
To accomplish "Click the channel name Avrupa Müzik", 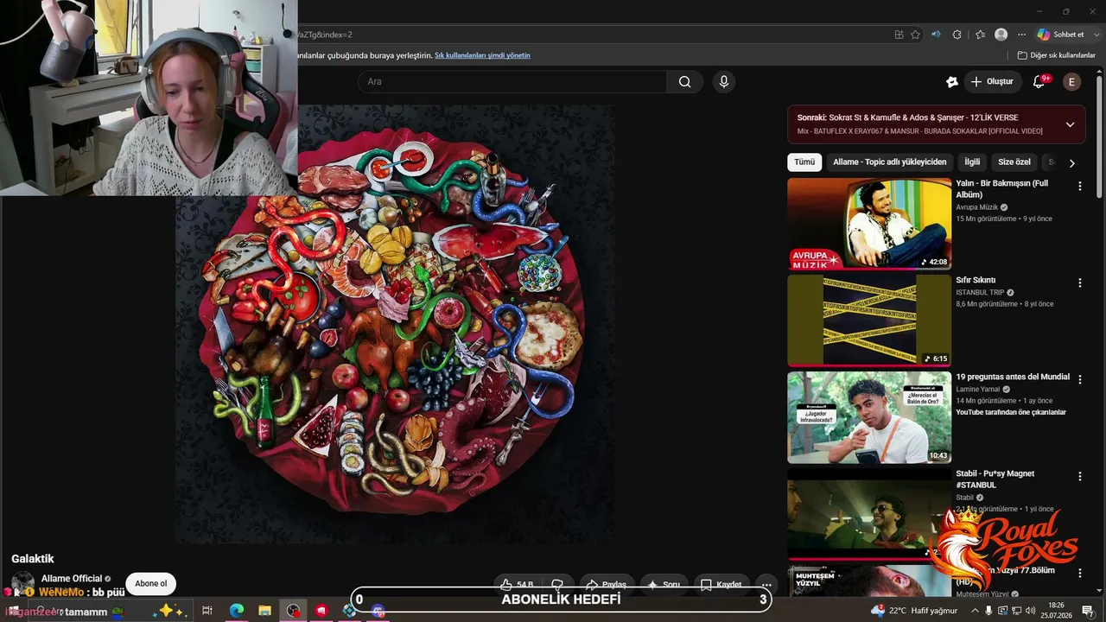I will tap(977, 207).
